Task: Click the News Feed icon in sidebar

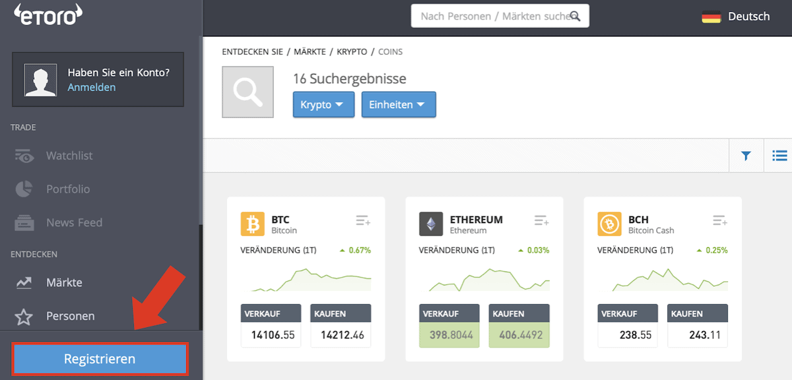Action: pyautogui.click(x=24, y=222)
